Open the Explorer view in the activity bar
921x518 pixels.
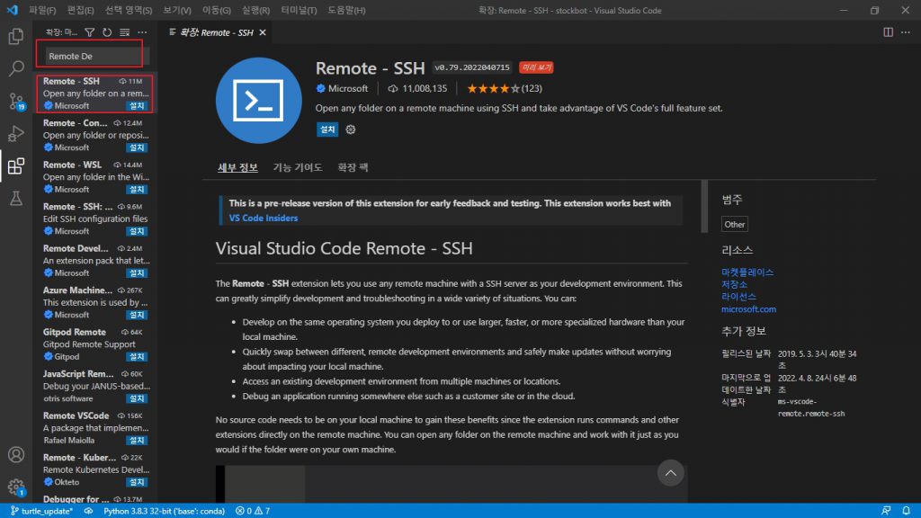pos(13,37)
